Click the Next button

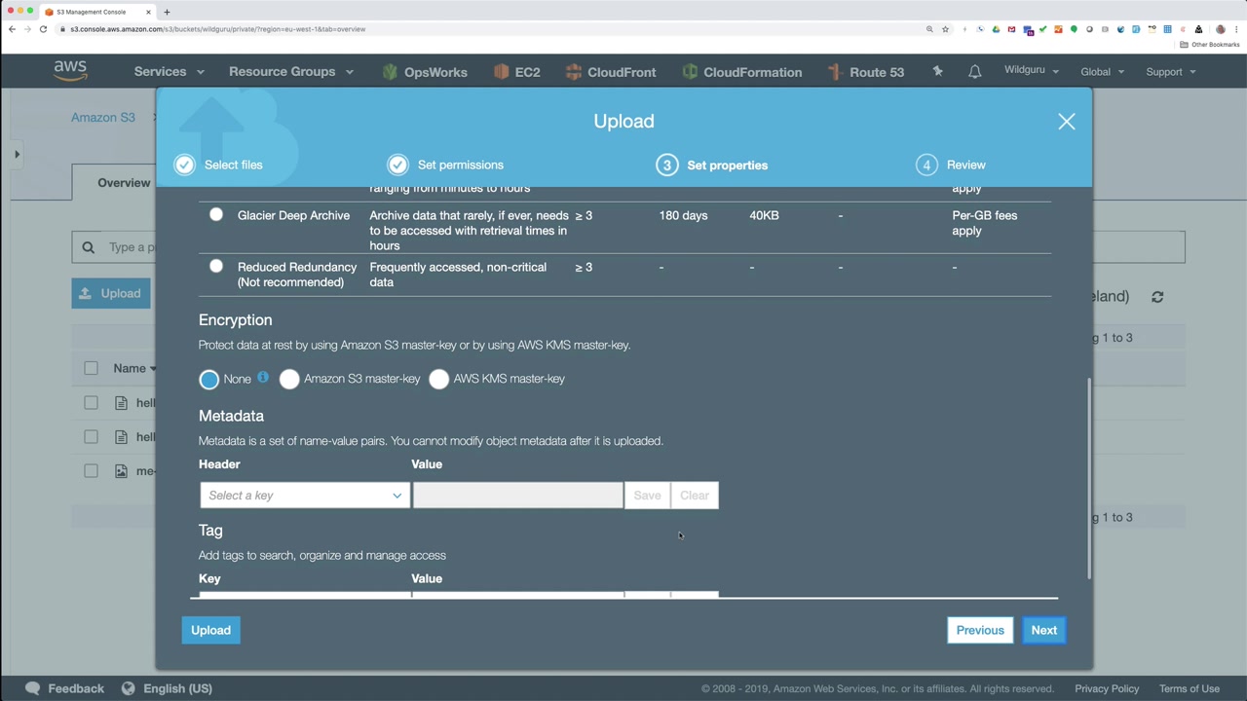[1043, 630]
